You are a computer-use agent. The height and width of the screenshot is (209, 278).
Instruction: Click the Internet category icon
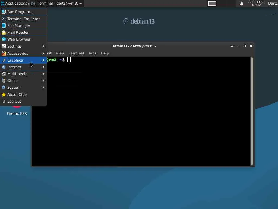click(4, 67)
